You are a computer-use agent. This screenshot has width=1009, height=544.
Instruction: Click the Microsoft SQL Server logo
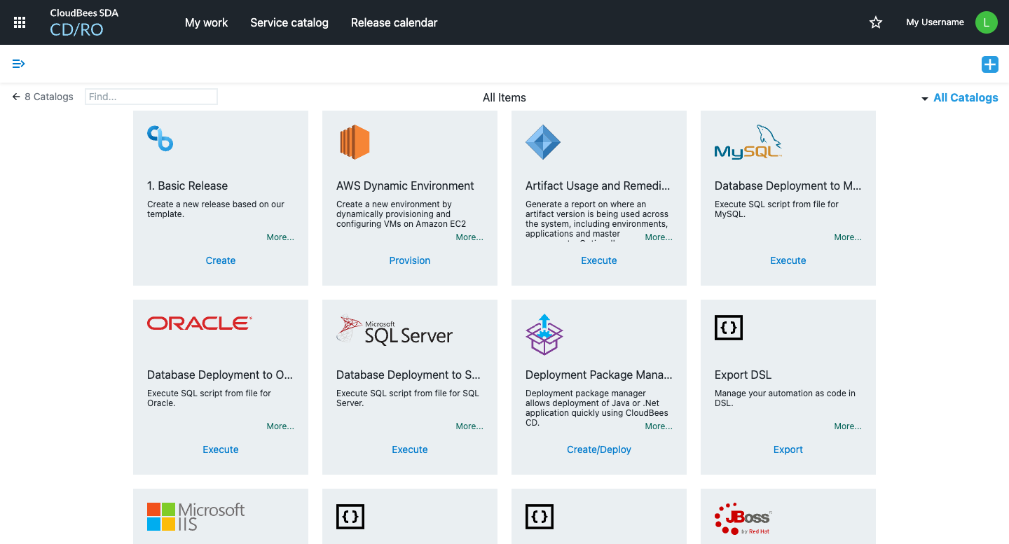(394, 330)
